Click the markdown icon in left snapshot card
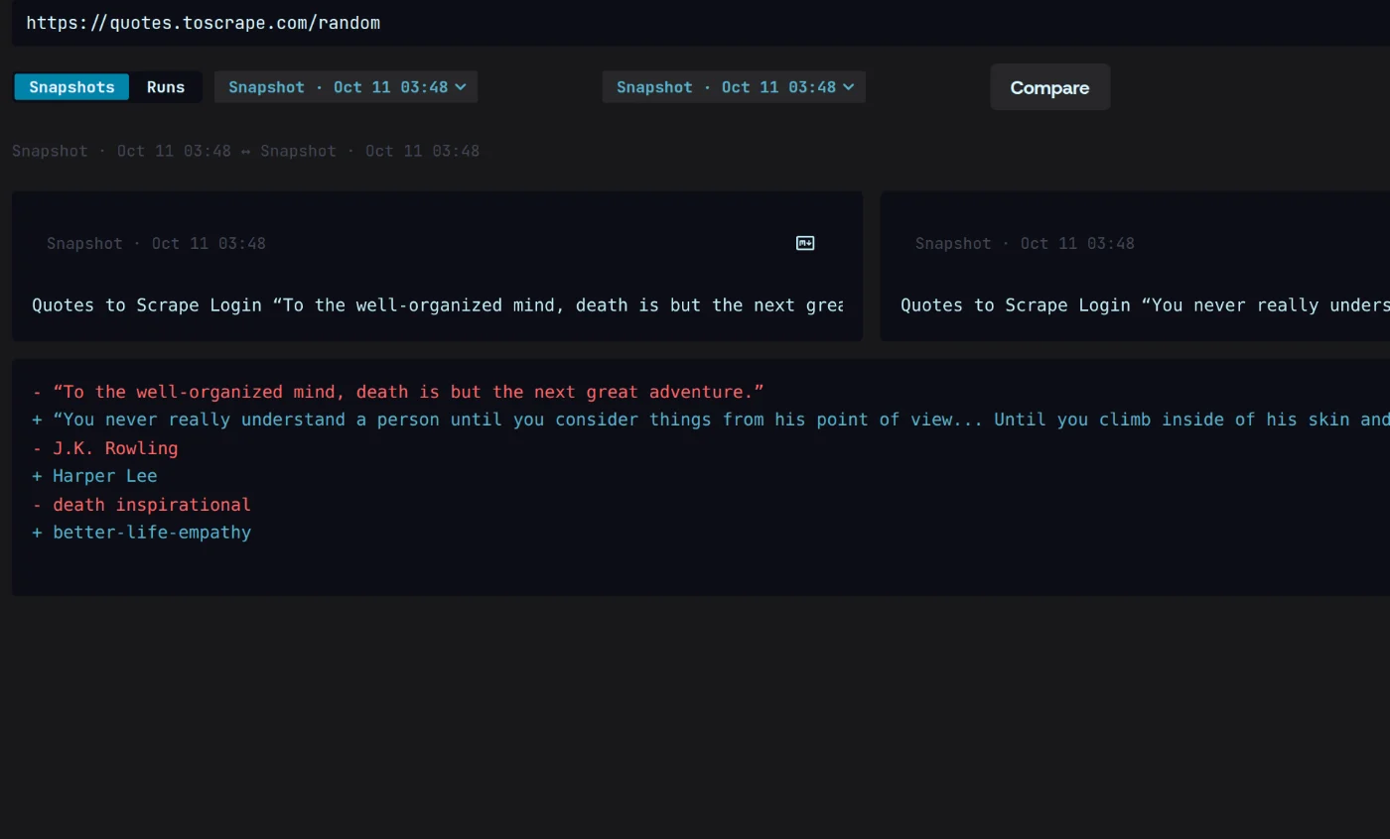The image size is (1390, 839). pyautogui.click(x=805, y=243)
